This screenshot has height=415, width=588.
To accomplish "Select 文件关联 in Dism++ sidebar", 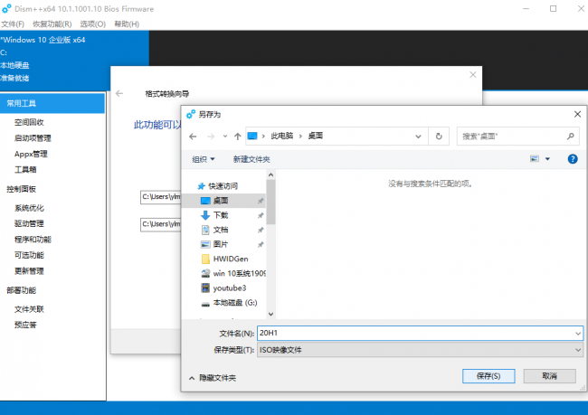I will (x=29, y=309).
